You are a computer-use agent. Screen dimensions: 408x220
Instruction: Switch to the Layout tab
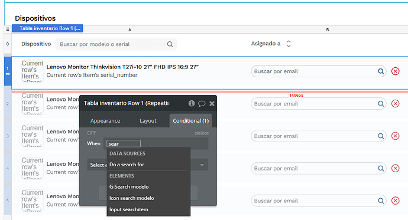[x=148, y=121]
